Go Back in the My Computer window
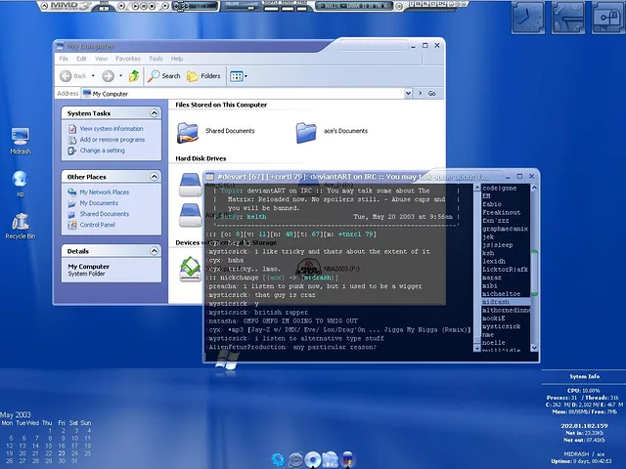Viewport: 626px width, 469px height. 73,76
